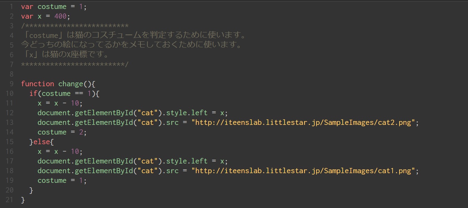This screenshot has height=208, width=468.
Task: Click line number 15 in the gutter
Action: pos(10,142)
